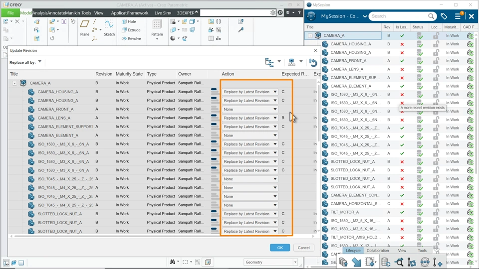Expand the MySession title dropdown chevron
The height and width of the screenshot is (269, 479).
click(365, 16)
